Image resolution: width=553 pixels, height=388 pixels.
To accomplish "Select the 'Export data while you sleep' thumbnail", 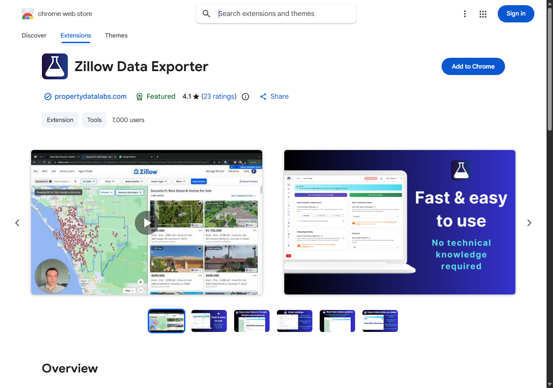I will click(x=380, y=321).
